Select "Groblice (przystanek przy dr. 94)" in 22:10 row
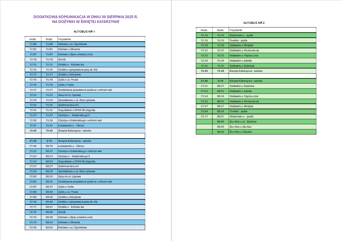The height and width of the screenshot is (241, 342). [x=78, y=202]
